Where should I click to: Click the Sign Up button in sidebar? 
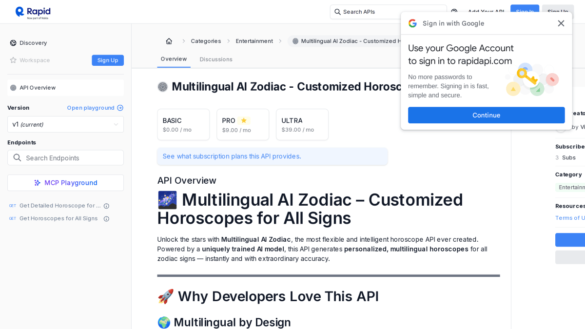tap(108, 60)
